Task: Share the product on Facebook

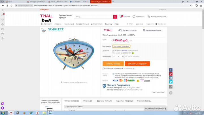Action: [171, 70]
